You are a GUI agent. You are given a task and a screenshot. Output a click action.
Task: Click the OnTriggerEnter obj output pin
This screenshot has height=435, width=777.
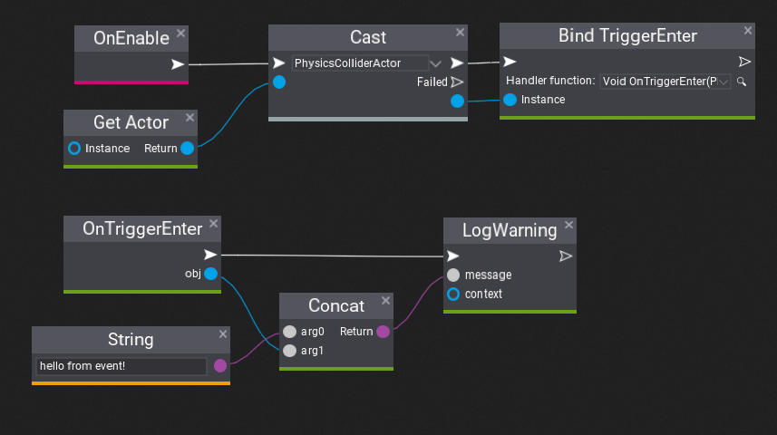pos(210,274)
